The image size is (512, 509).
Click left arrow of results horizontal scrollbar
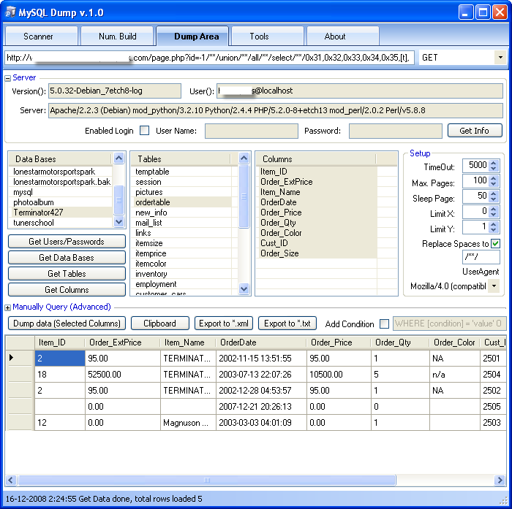10,480
